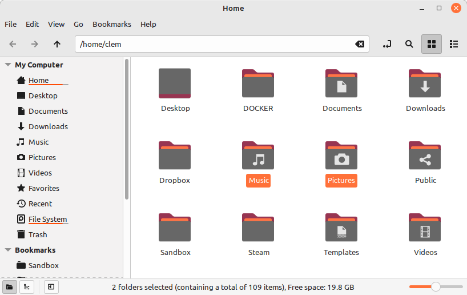This screenshot has width=467, height=295.
Task: Click the highlighted Music folder label
Action: pyautogui.click(x=258, y=181)
